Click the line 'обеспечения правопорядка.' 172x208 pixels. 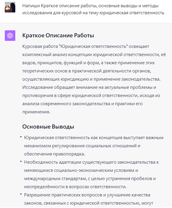point(54,154)
